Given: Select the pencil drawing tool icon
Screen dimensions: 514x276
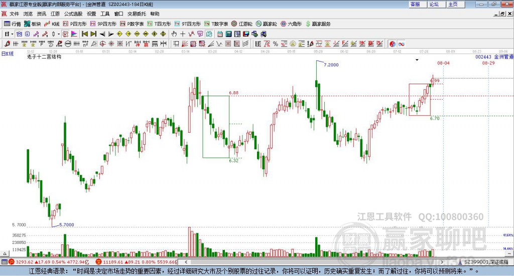Looking at the screenshot, I should [x=7, y=44].
